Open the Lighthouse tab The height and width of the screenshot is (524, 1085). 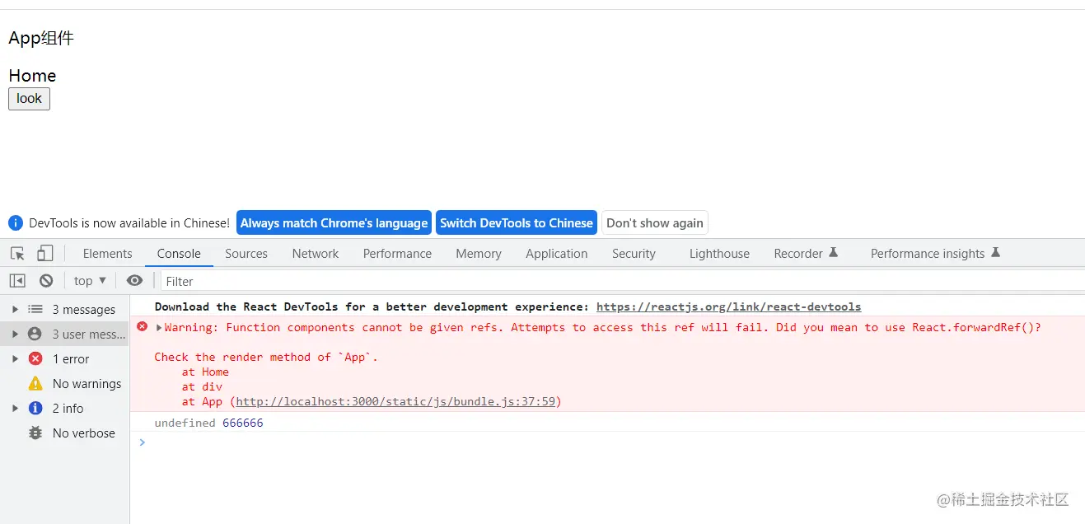(719, 254)
